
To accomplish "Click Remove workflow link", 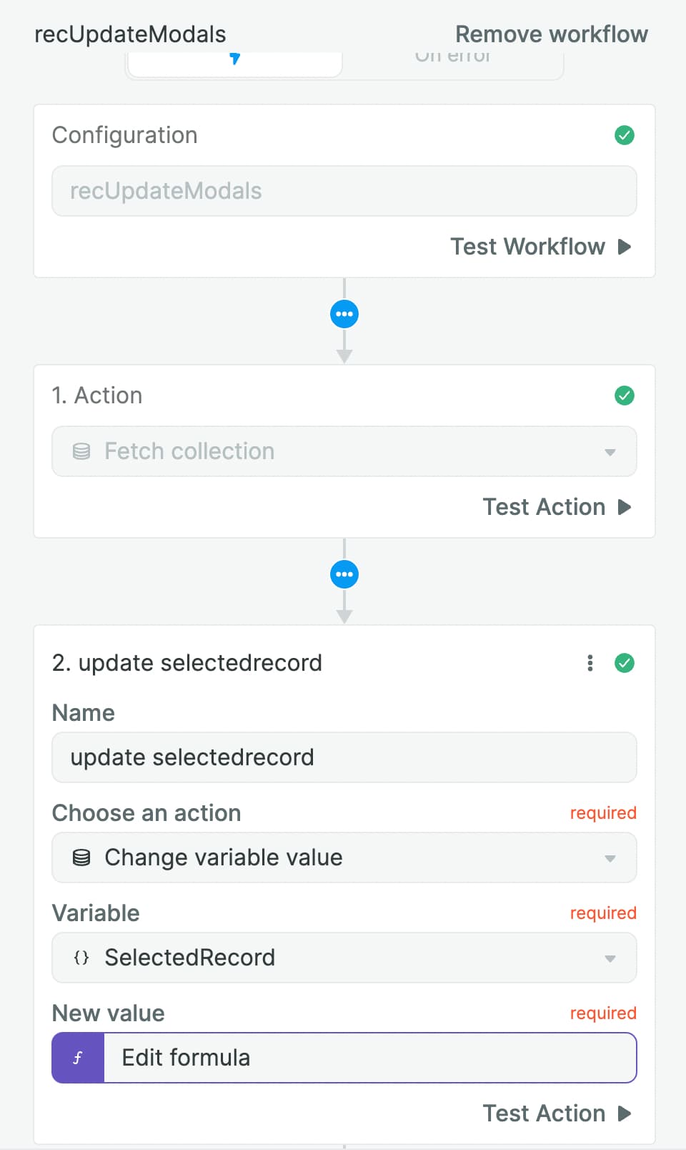I will pyautogui.click(x=552, y=34).
